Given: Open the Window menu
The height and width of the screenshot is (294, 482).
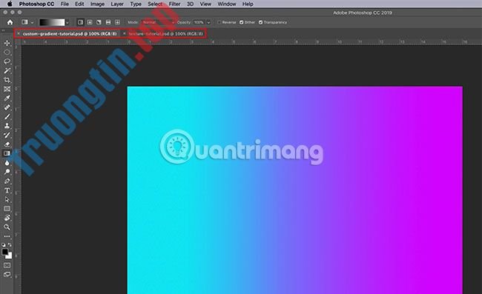Looking at the screenshot, I should 227,4.
